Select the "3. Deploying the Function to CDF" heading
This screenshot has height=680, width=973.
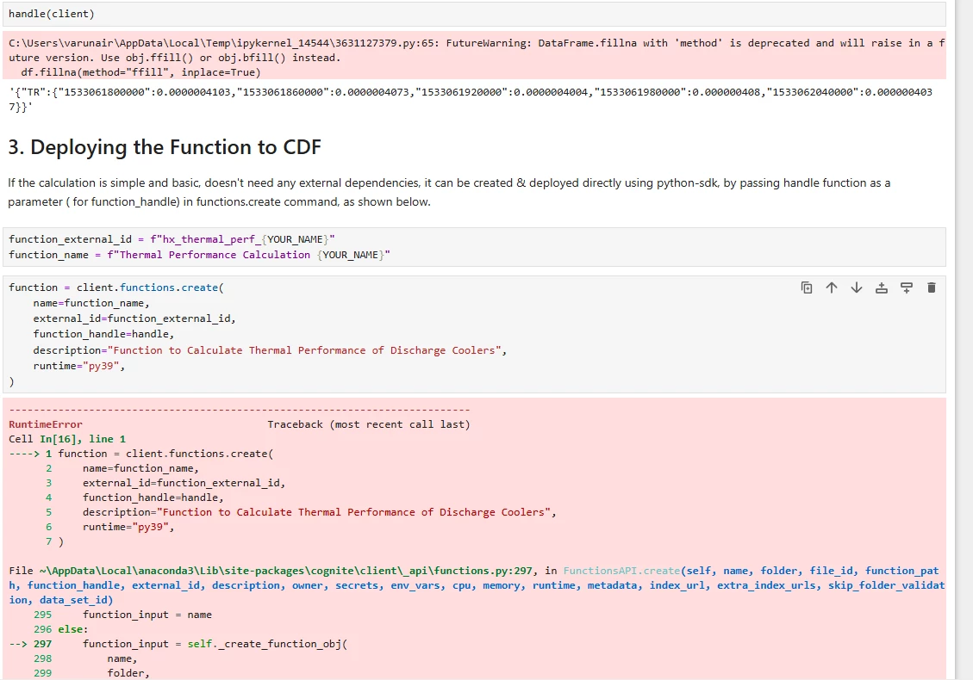165,147
